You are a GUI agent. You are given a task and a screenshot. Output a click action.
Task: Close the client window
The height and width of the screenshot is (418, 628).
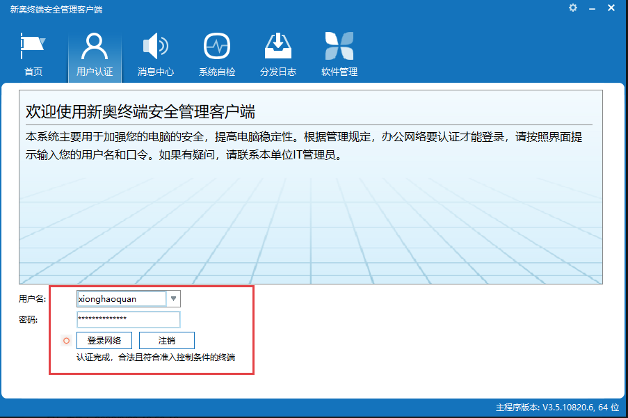pyautogui.click(x=611, y=8)
